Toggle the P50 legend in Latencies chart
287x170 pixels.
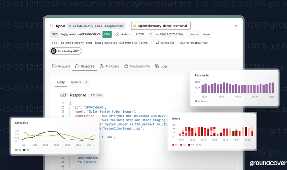point(18,150)
